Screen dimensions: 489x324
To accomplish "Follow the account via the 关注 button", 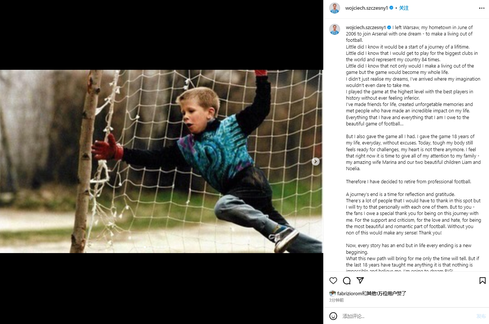I will point(404,8).
